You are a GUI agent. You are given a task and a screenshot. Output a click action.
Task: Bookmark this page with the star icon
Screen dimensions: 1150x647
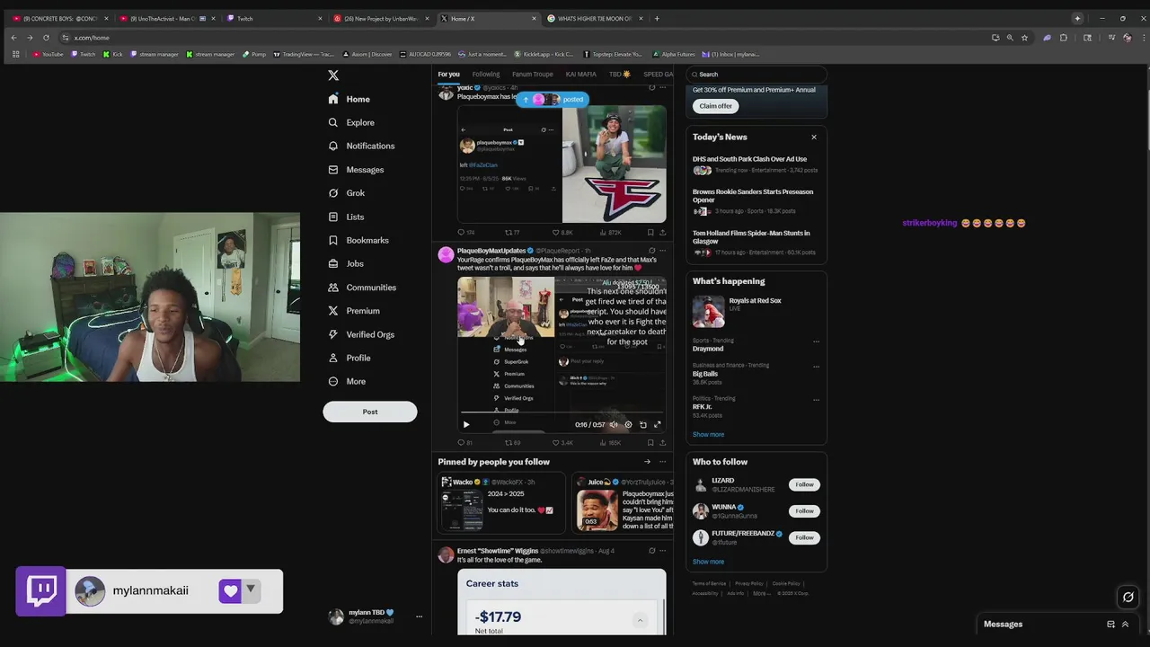(x=1024, y=38)
